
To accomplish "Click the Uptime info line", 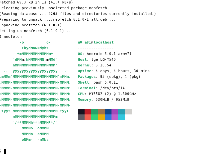I will point(114,71).
